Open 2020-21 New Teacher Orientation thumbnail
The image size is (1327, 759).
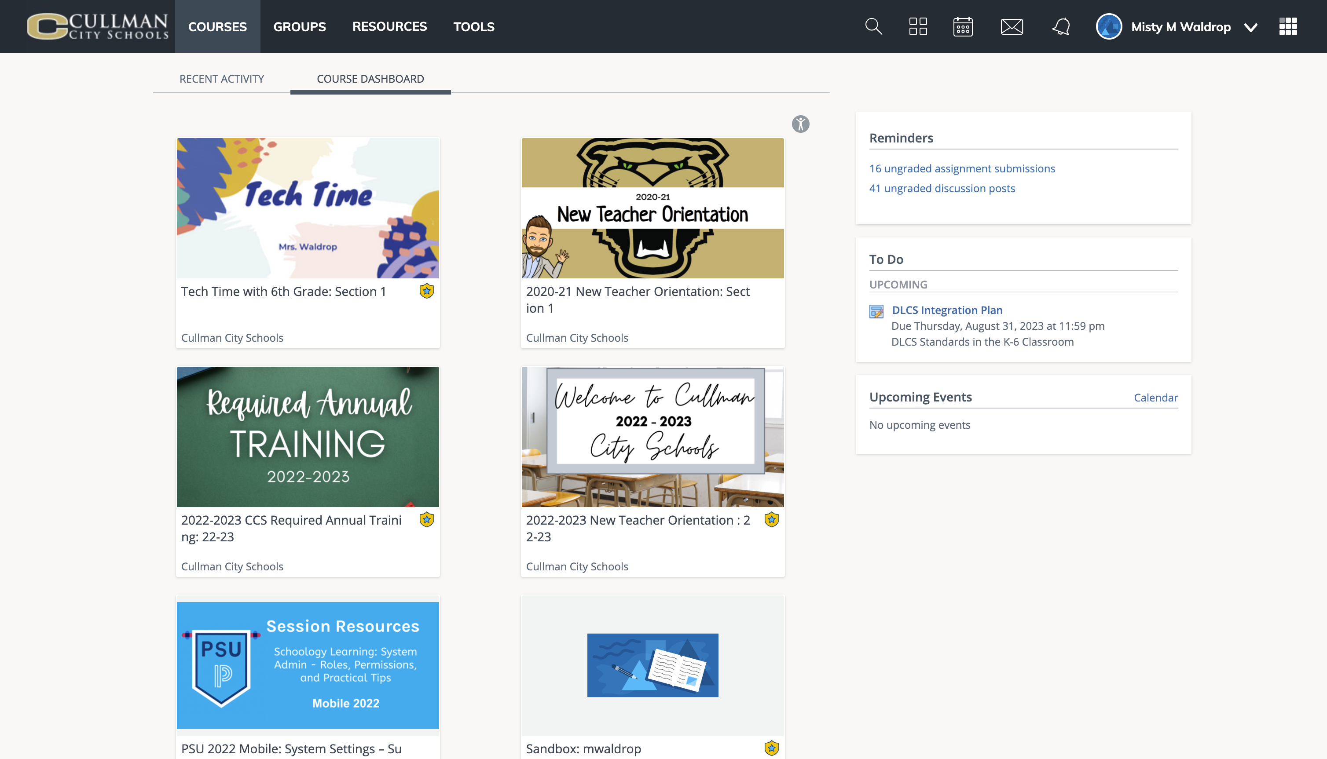click(x=653, y=208)
